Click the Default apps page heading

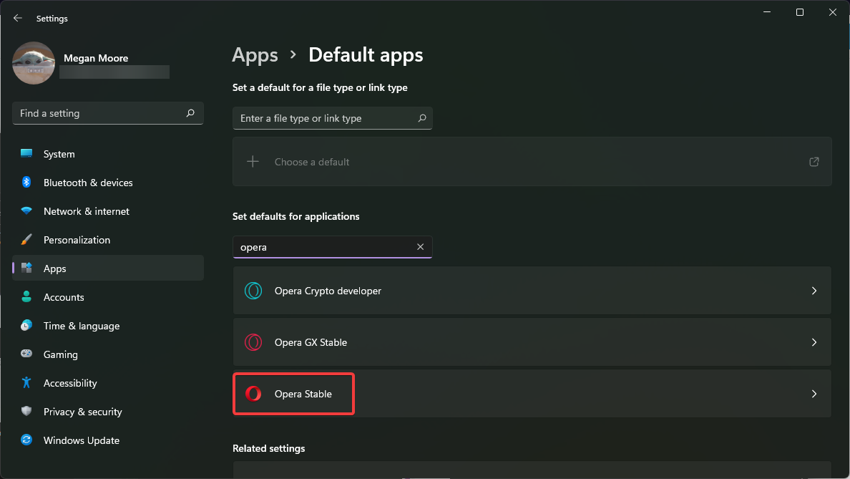[x=366, y=55]
